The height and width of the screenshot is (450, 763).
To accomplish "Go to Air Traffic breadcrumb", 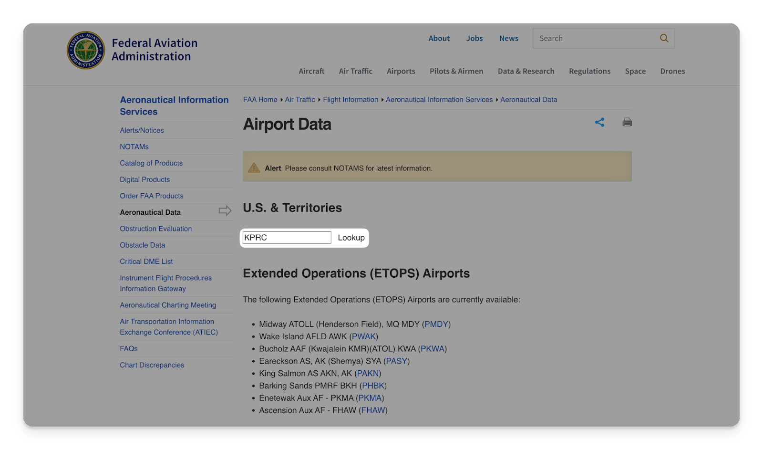I will 300,100.
